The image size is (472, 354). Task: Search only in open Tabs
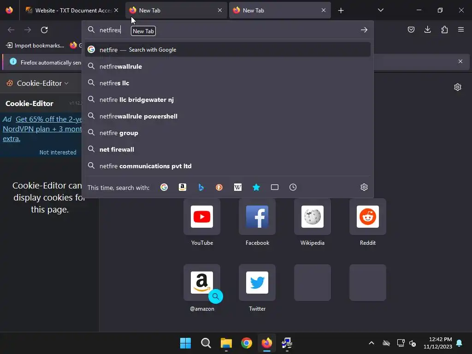pos(275,187)
